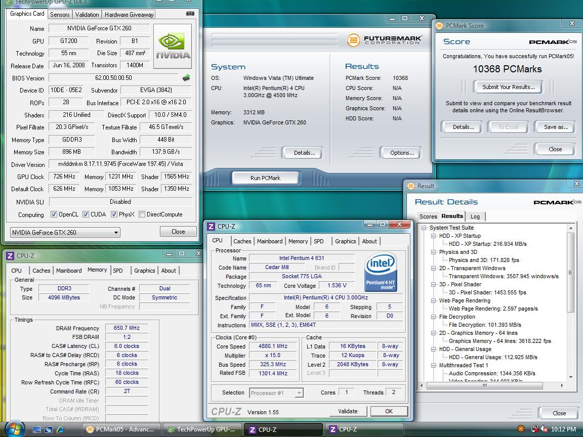Click the DRAM Frequency 650.7 MHz value
The image size is (583, 437).
pos(127,328)
